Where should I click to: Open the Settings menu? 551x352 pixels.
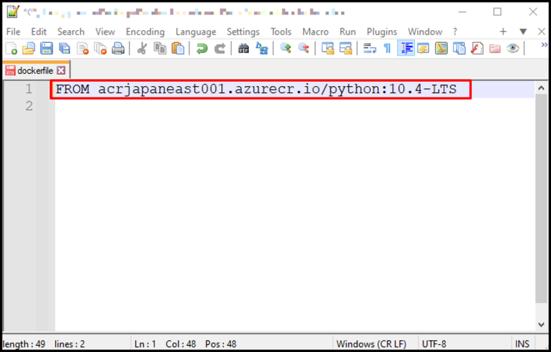tap(243, 32)
